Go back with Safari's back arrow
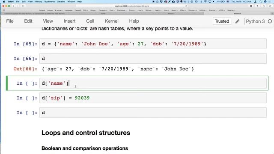This screenshot has height=154, width=274. point(13,6)
